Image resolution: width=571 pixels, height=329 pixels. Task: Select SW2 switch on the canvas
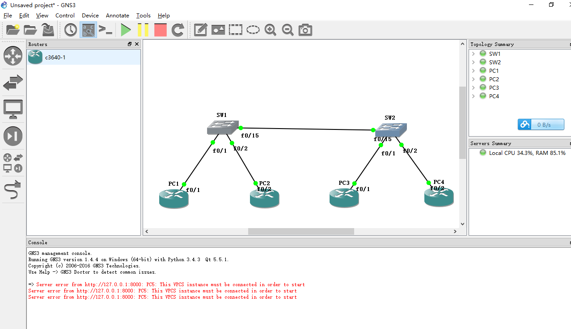click(390, 130)
